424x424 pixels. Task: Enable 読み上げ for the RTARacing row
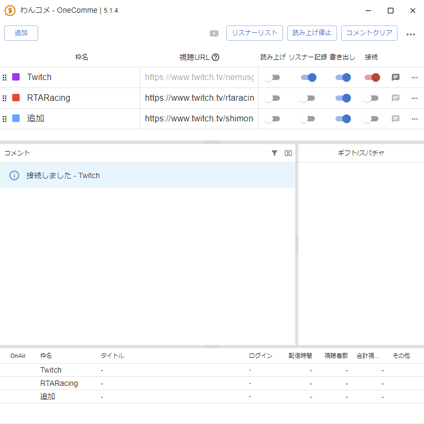pyautogui.click(x=272, y=98)
